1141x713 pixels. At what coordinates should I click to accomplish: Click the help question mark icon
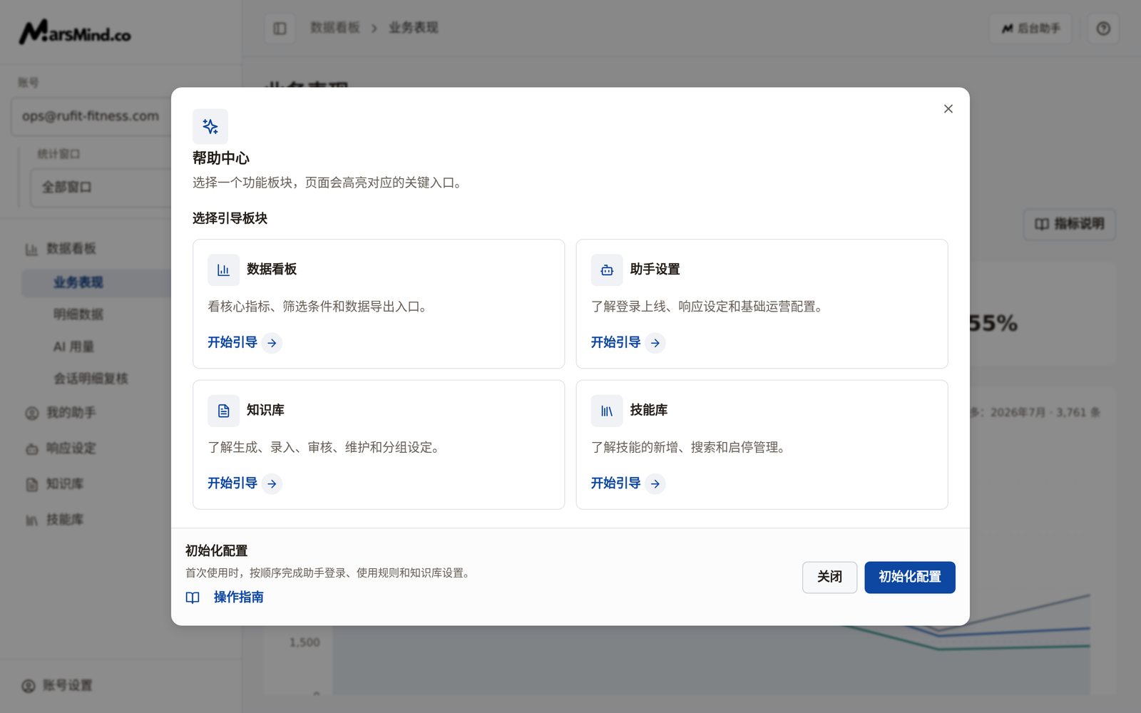point(1103,29)
